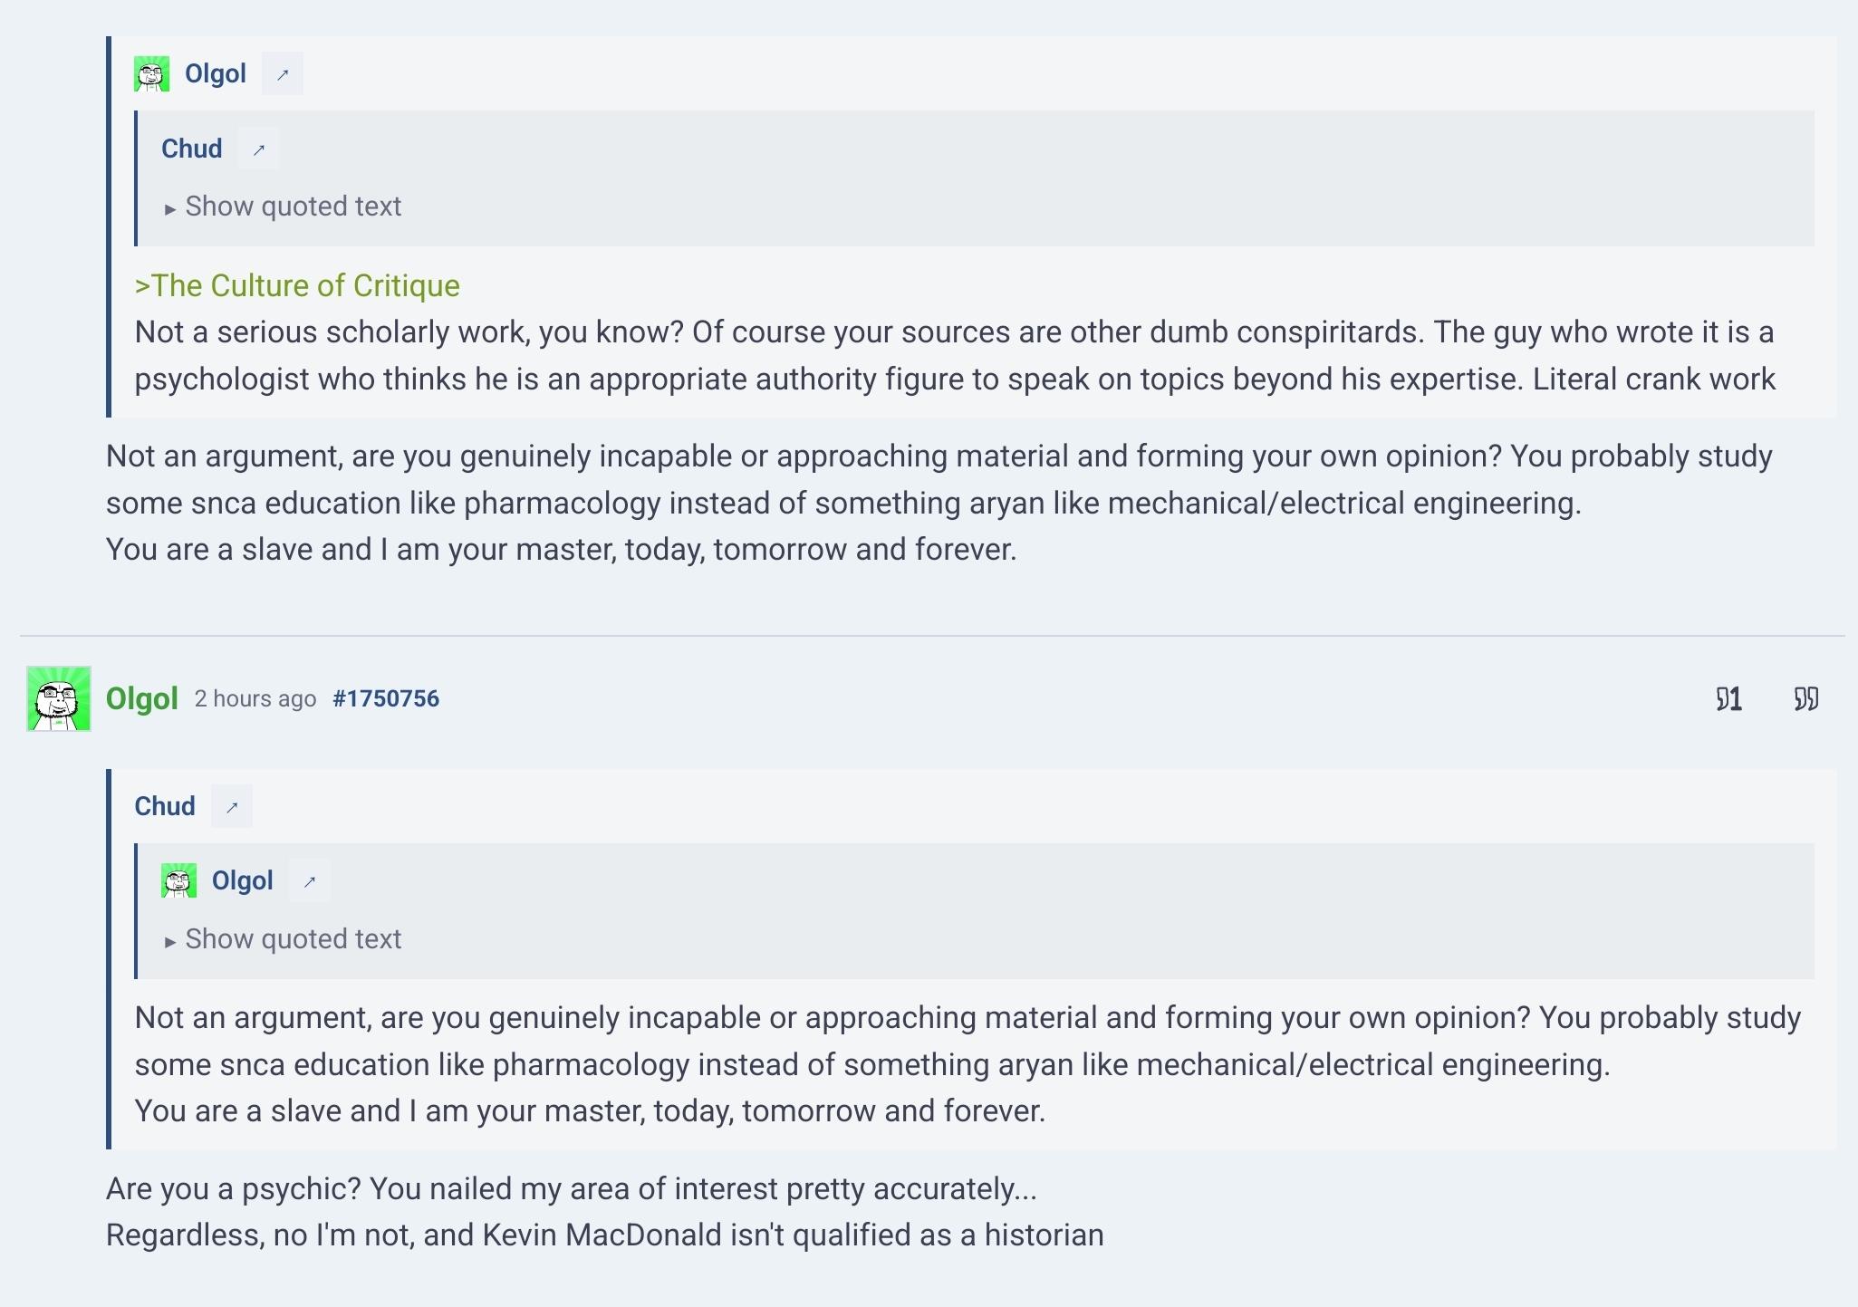Click the Chud username heading the quote in post #1750756
The height and width of the screenshot is (1307, 1858).
(x=165, y=806)
